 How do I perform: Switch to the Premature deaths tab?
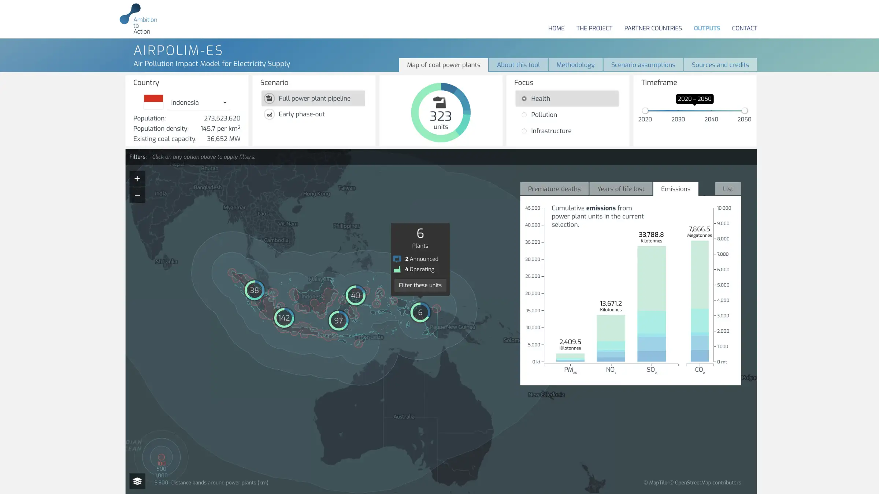coord(554,189)
